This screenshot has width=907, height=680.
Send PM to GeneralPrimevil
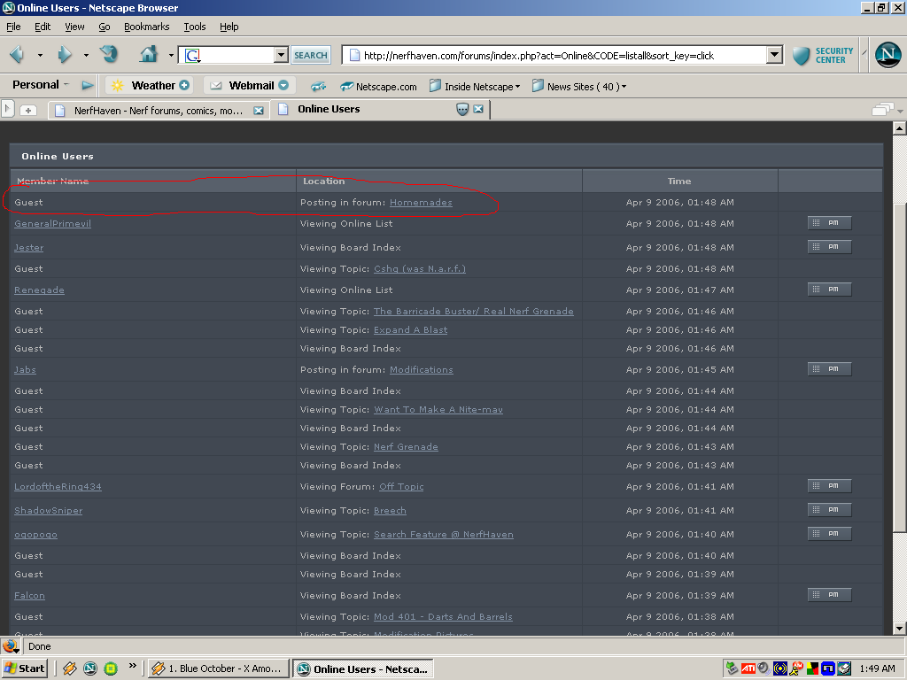pos(829,223)
